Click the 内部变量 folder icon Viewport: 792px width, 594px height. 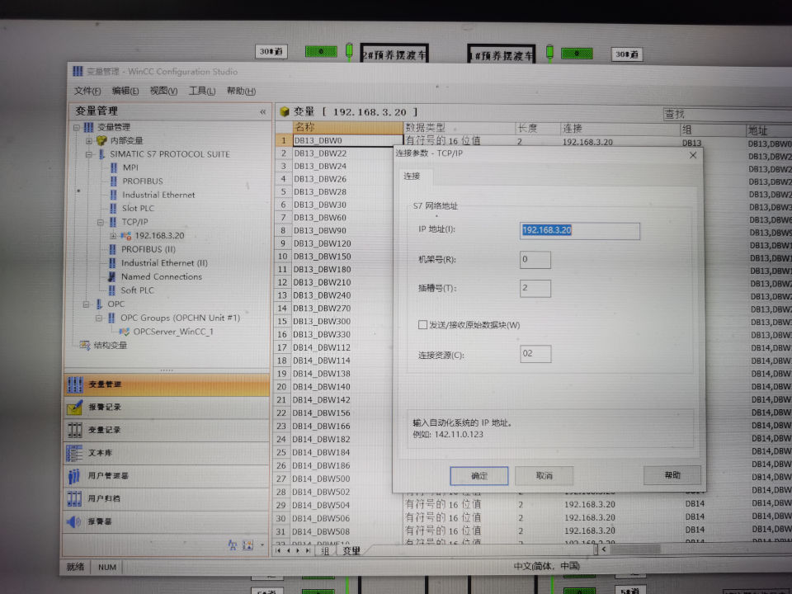pyautogui.click(x=101, y=140)
